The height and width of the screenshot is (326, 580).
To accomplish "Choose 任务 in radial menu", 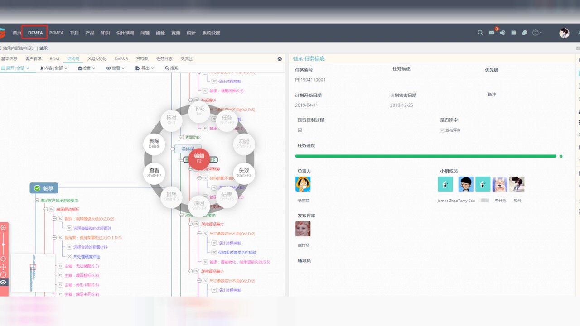I will pyautogui.click(x=227, y=120).
